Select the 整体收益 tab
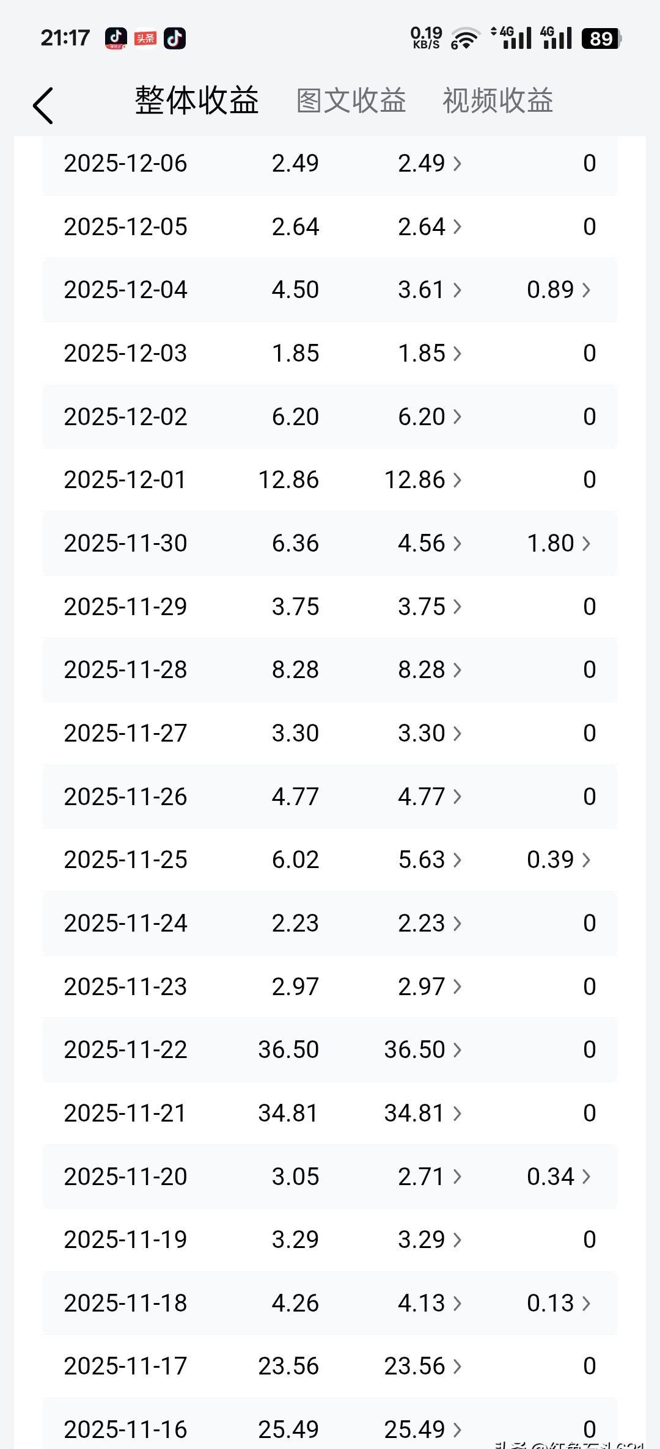 (197, 101)
